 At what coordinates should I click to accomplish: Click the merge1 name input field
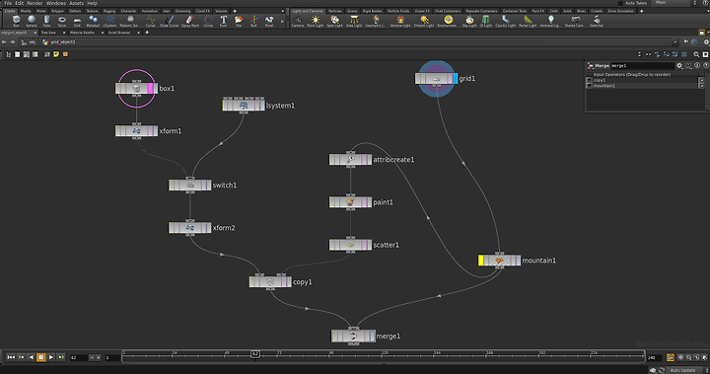point(642,66)
